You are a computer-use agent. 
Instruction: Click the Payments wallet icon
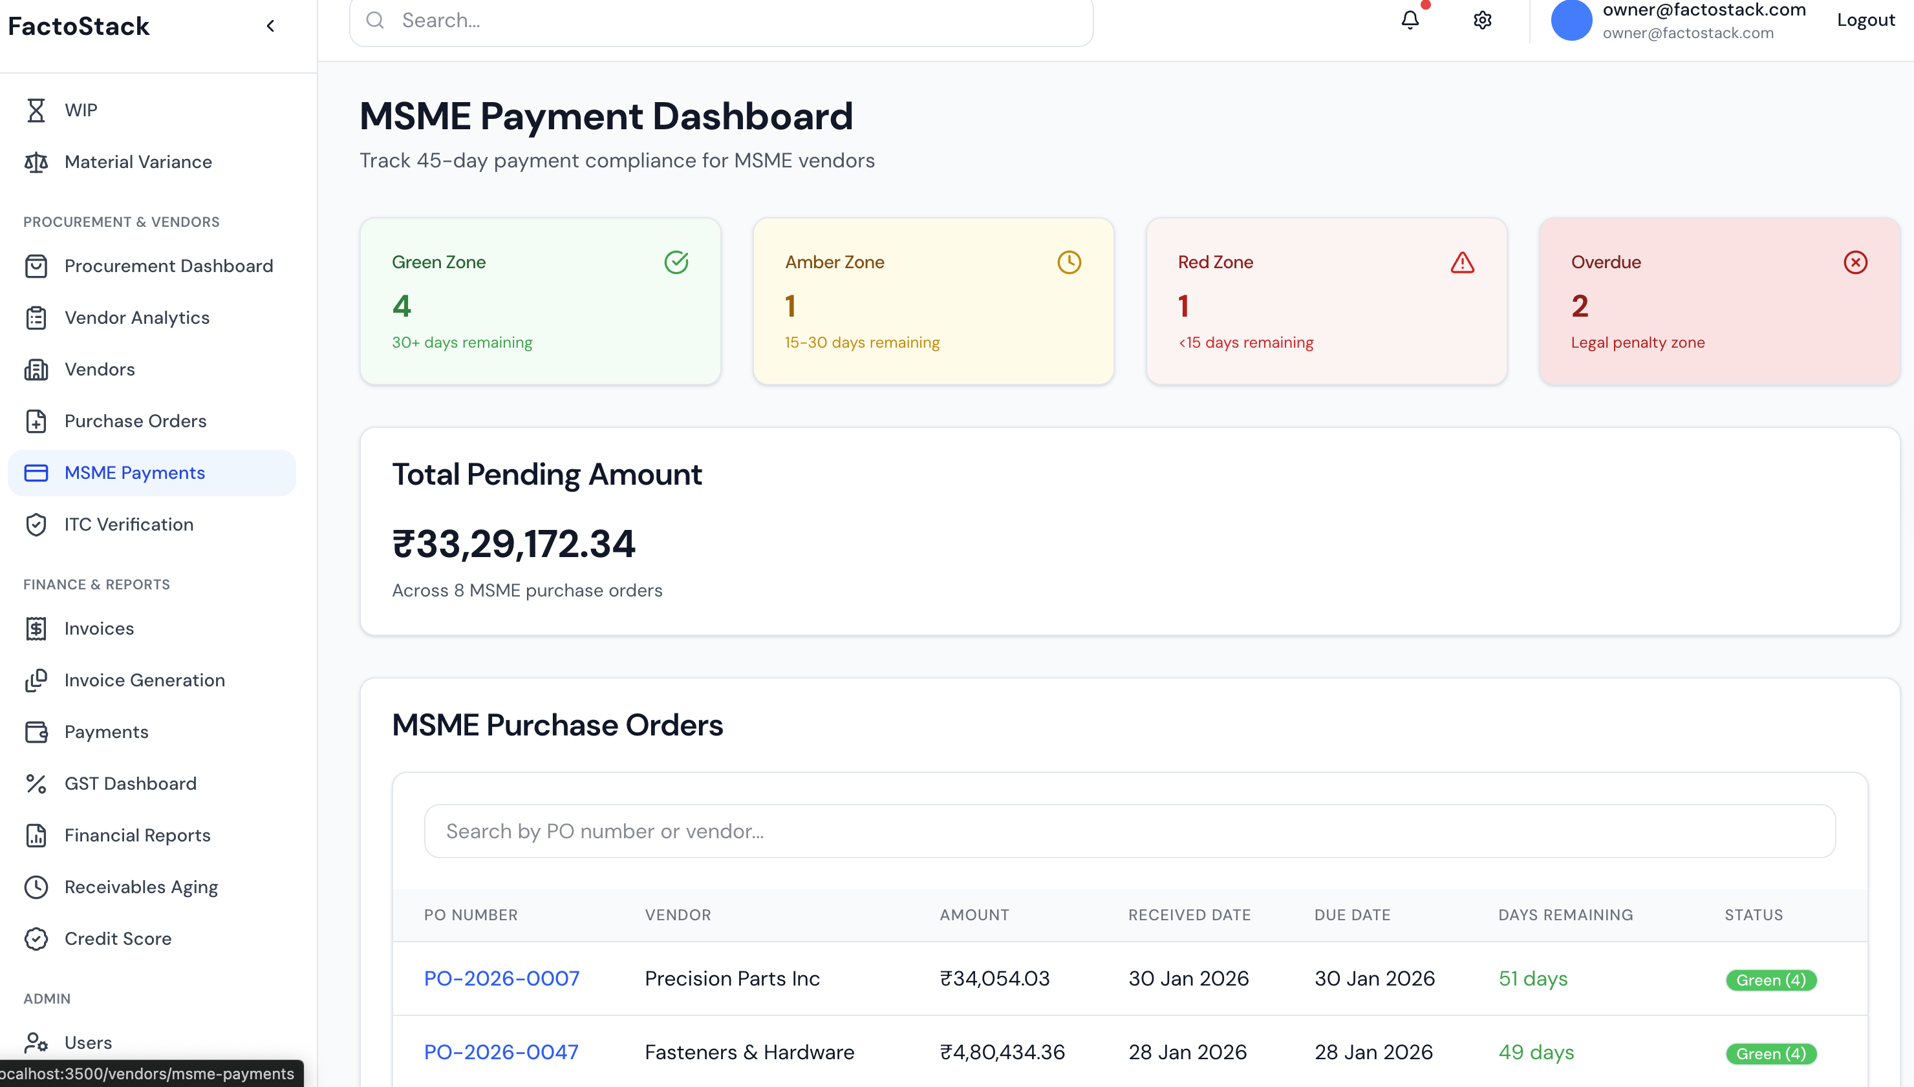pyautogui.click(x=36, y=732)
